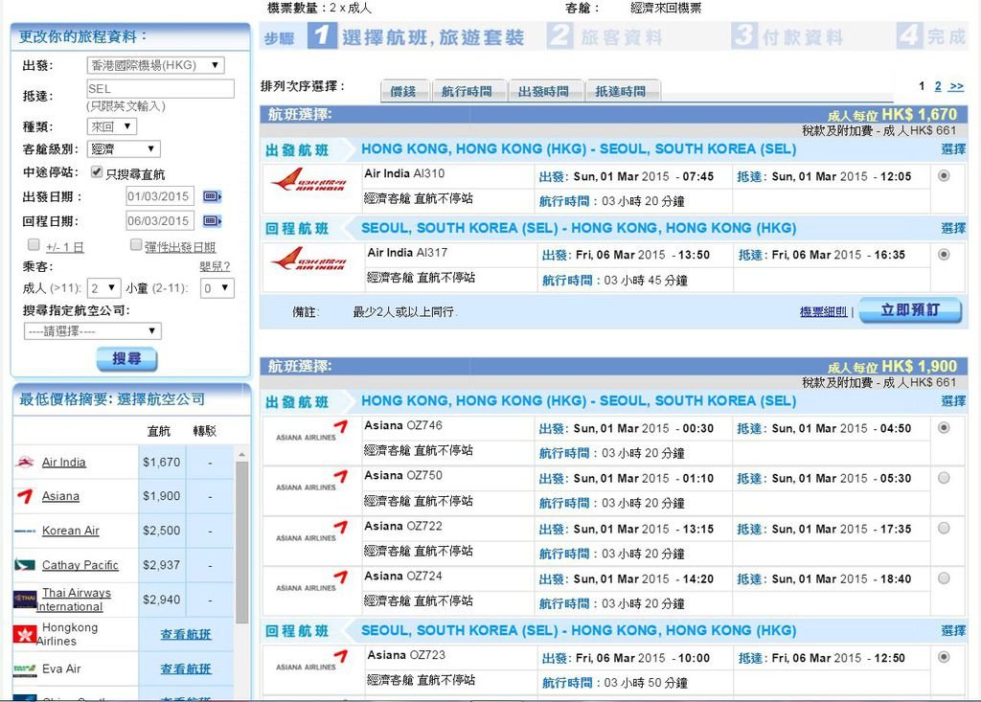Click Korean Air icon in price summary

(x=25, y=531)
